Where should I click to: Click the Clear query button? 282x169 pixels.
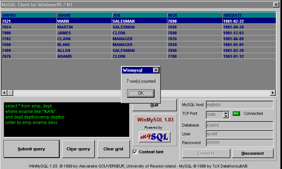click(x=78, y=149)
